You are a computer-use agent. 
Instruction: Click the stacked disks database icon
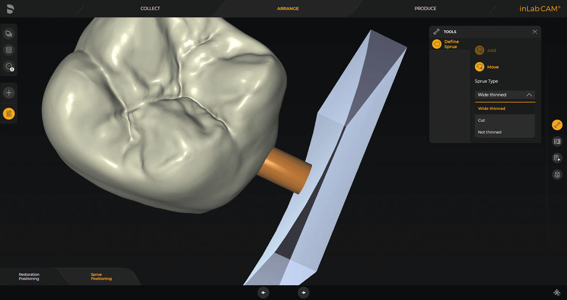[x=9, y=50]
